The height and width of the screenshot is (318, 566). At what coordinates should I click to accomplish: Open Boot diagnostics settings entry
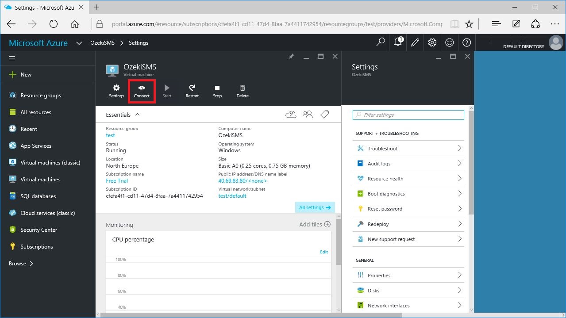click(408, 194)
